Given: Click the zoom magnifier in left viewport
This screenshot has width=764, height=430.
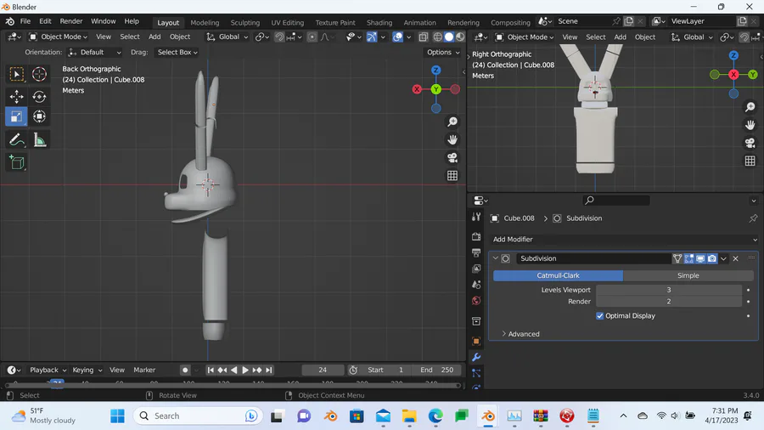Looking at the screenshot, I should click(452, 122).
